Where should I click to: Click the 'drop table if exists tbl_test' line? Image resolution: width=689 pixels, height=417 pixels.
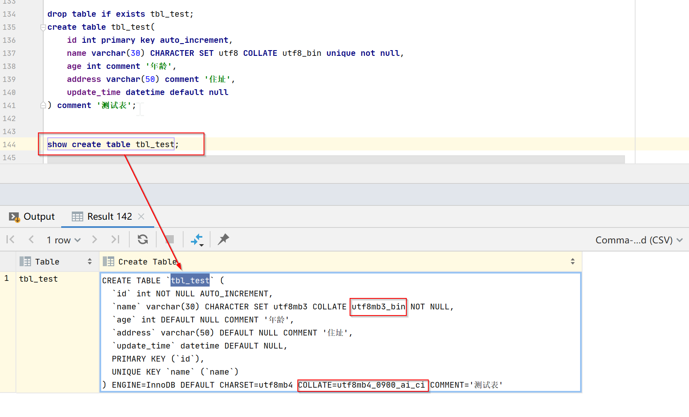coord(120,14)
